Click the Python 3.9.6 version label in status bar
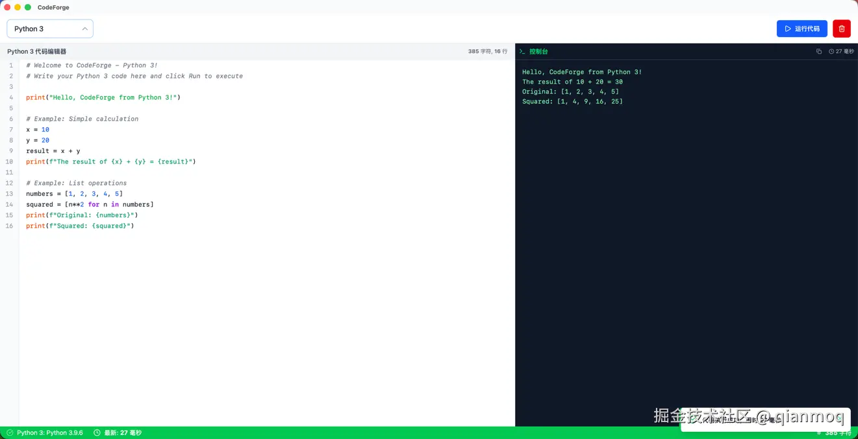 click(50, 433)
